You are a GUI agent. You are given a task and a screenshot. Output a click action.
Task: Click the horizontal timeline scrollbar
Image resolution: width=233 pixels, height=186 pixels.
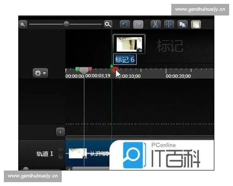[90, 168]
